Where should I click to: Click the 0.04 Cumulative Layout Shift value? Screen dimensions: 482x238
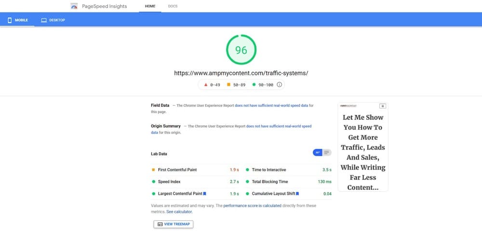(x=327, y=194)
